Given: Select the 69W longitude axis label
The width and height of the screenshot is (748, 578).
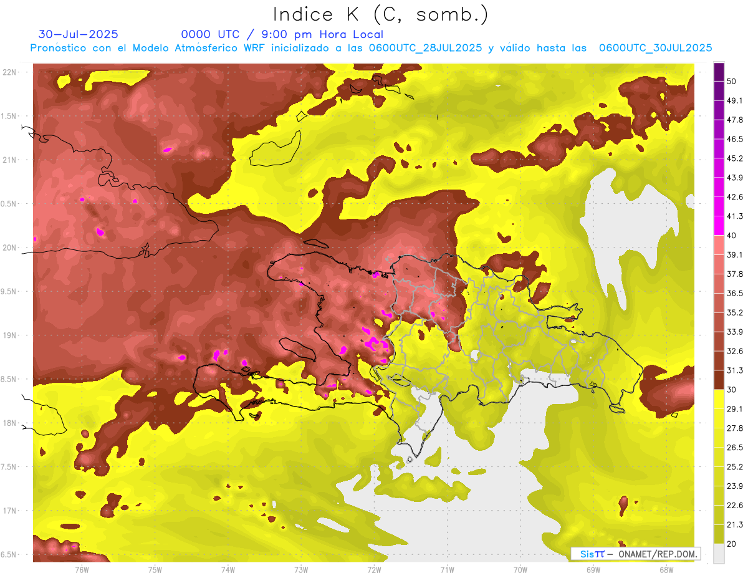Looking at the screenshot, I should pos(593,569).
